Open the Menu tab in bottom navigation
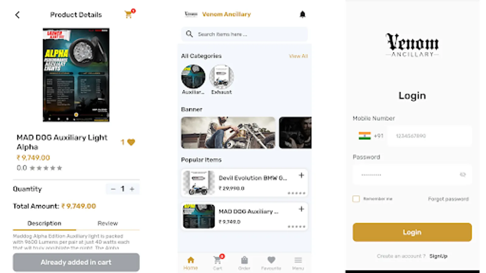Screen dimensions: 486x273 click(298, 263)
